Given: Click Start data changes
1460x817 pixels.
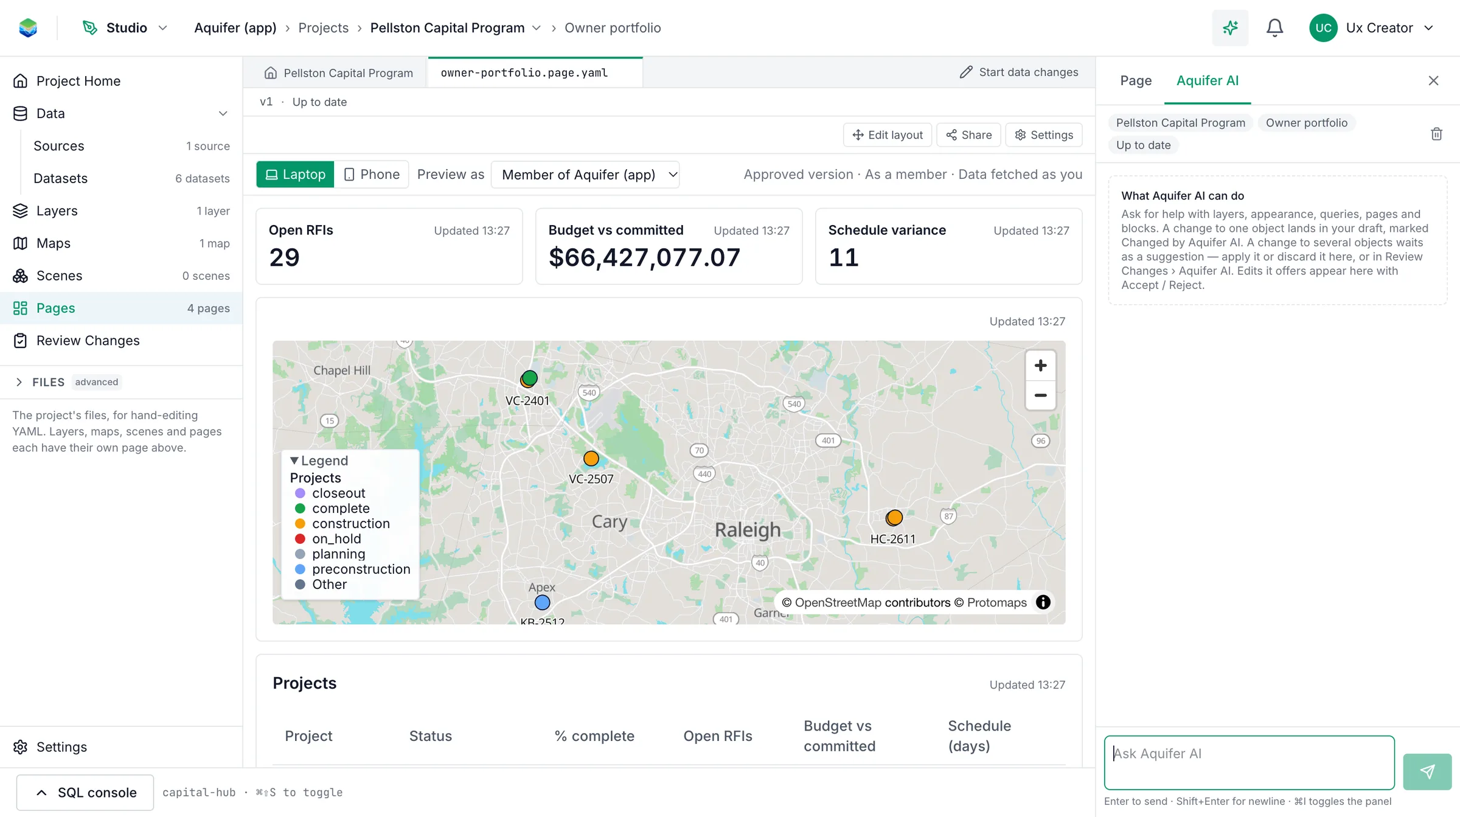Looking at the screenshot, I should coord(1019,72).
